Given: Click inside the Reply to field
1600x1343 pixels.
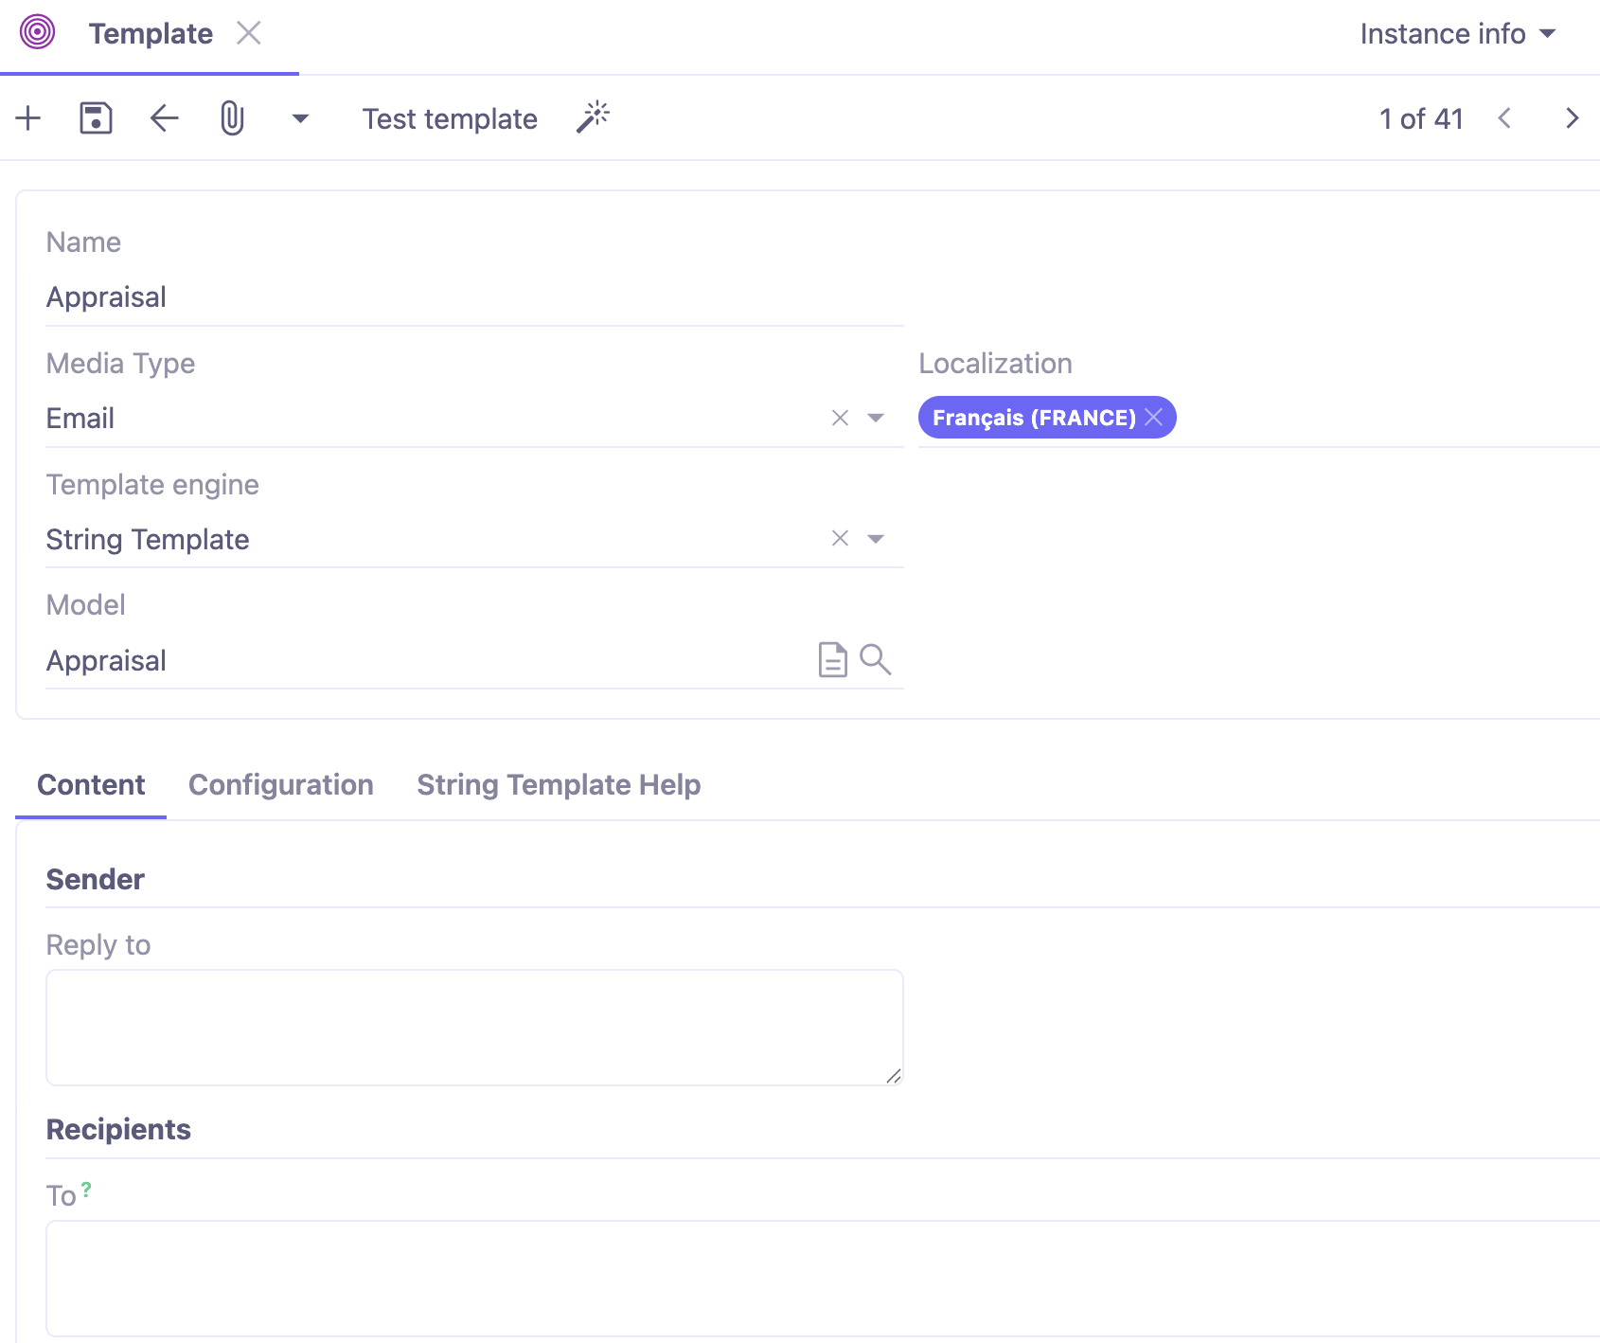Looking at the screenshot, I should tap(473, 1026).
